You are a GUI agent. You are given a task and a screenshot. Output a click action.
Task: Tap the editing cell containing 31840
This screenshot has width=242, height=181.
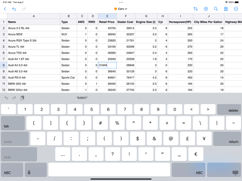(x=107, y=65)
